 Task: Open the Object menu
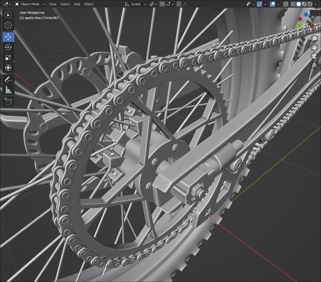[x=89, y=4]
